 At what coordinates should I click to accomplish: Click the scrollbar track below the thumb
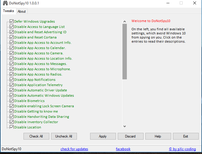124,102
